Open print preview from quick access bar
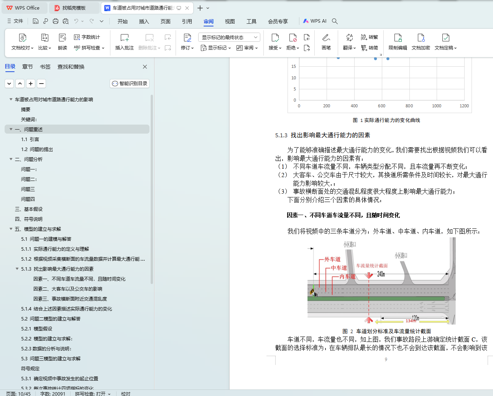The width and height of the screenshot is (493, 396). point(66,21)
